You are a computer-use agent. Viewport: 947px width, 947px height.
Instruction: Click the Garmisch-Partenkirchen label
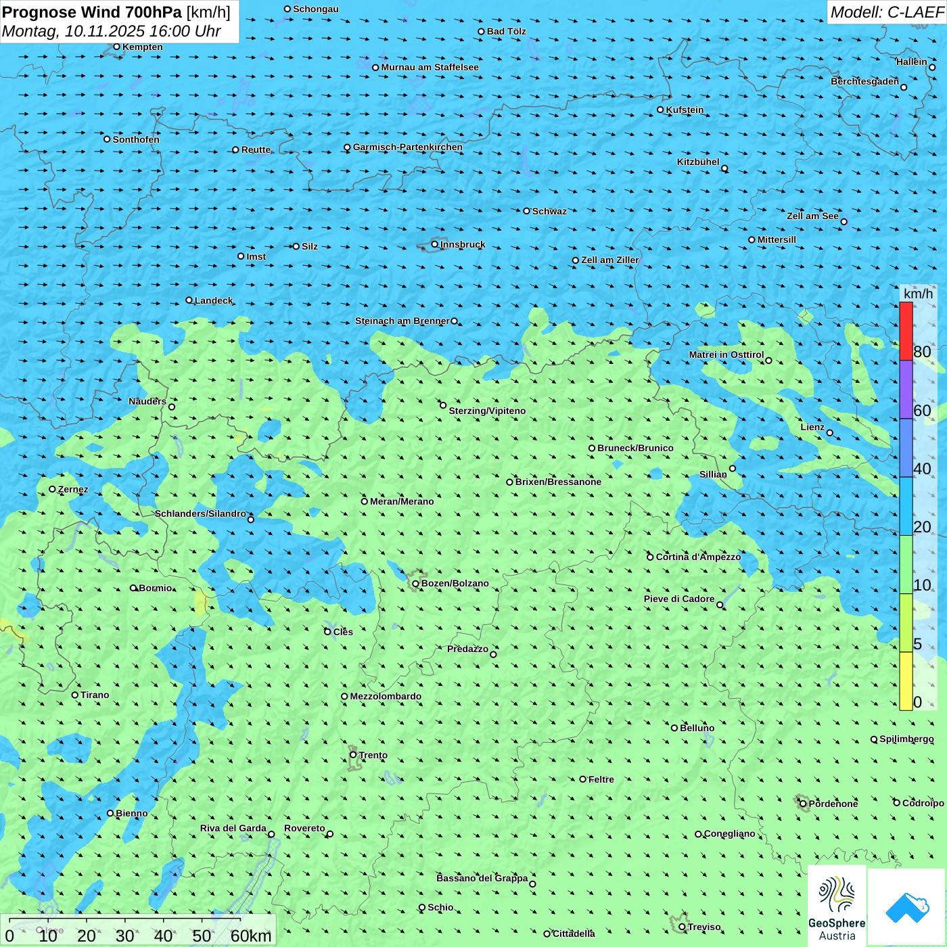[408, 147]
